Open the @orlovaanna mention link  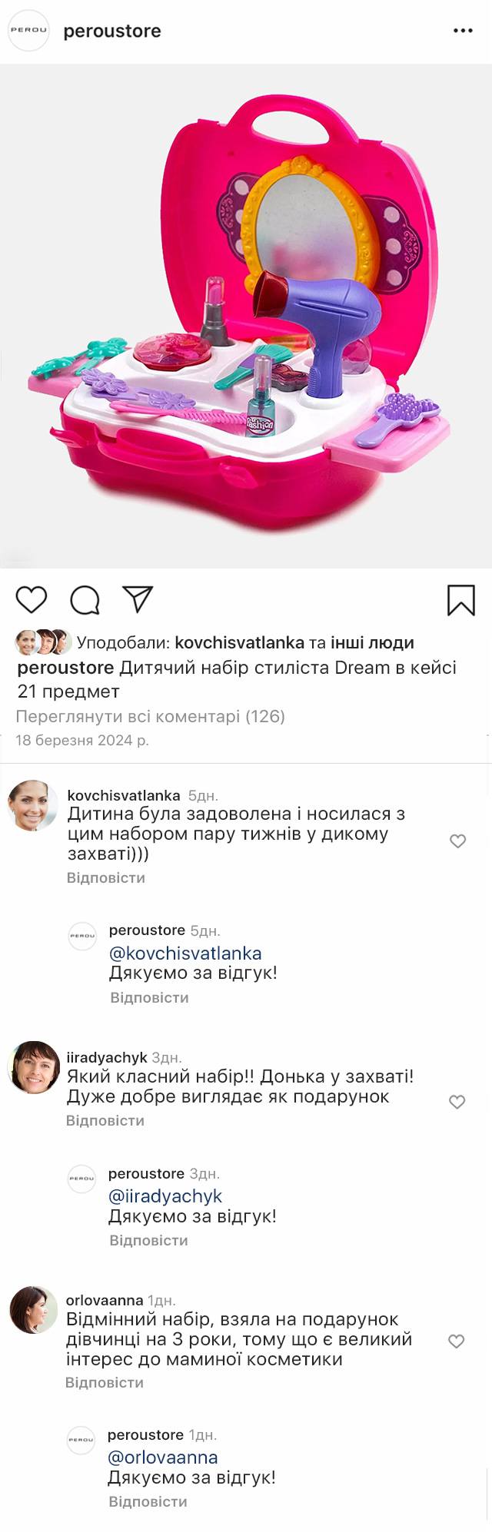click(x=163, y=1457)
